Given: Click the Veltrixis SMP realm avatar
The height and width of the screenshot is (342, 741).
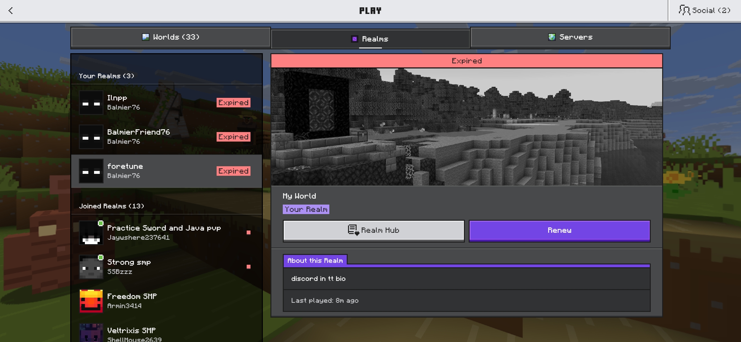Looking at the screenshot, I should tap(91, 333).
